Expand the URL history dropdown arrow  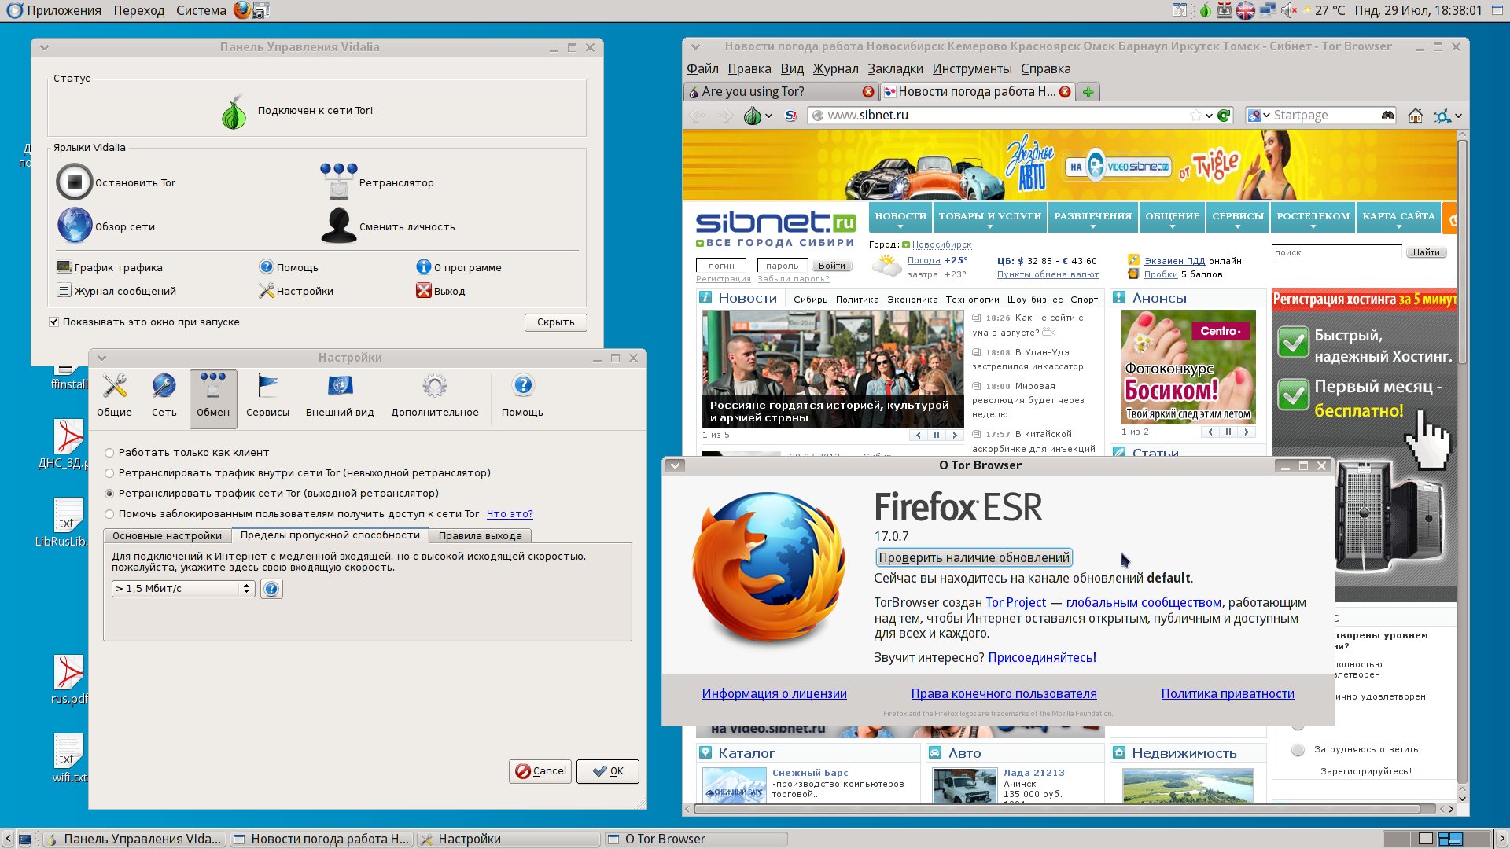pyautogui.click(x=1209, y=116)
